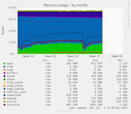
Task: Click the active olive legend swatch
Action: coord(4,102)
